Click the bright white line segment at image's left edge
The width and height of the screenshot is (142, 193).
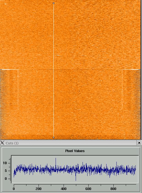9,69
